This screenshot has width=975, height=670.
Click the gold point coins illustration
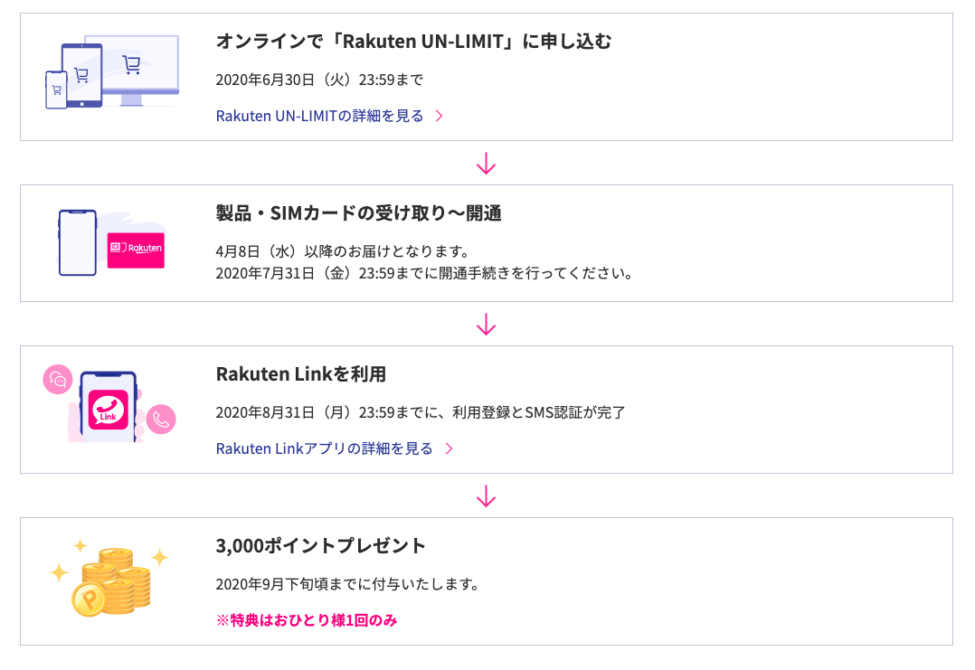coord(110,580)
